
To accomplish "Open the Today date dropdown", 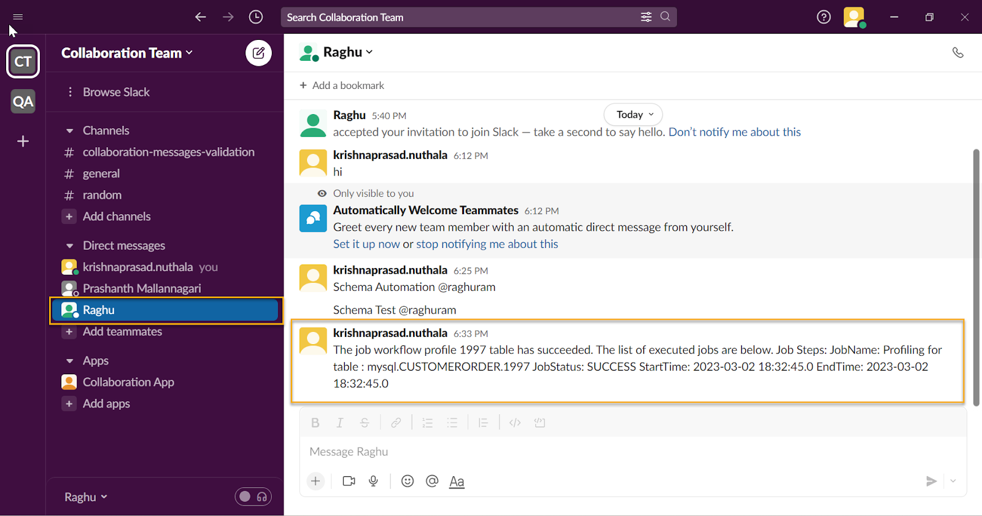I will tap(633, 115).
